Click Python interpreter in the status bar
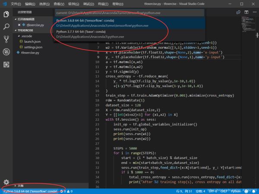 [x=30, y=191]
